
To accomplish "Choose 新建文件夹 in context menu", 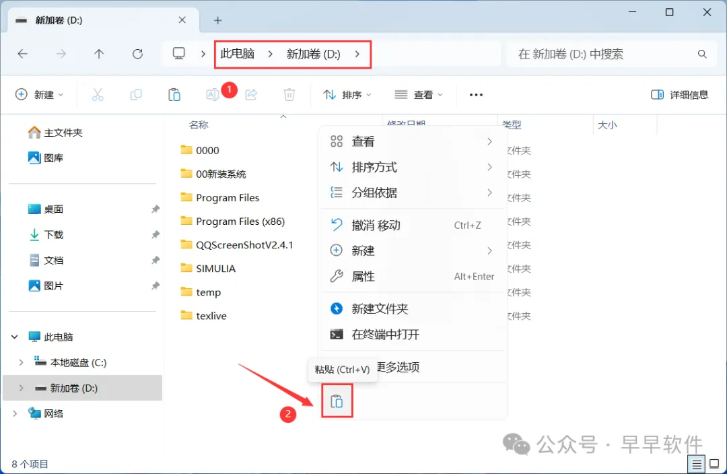I will click(x=413, y=309).
